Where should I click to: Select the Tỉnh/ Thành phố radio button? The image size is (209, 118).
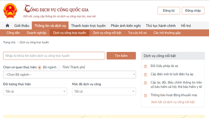(59, 67)
